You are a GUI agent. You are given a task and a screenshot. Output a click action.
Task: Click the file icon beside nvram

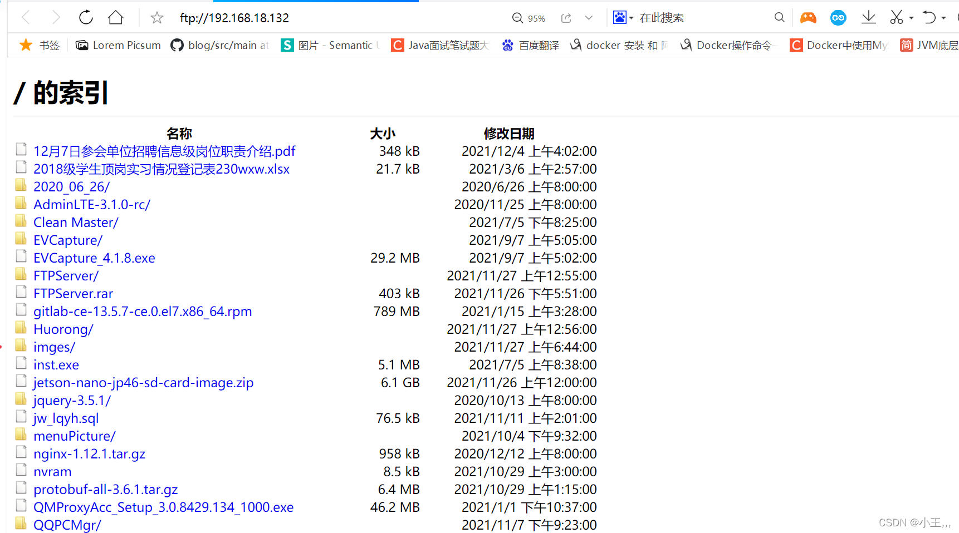[21, 470]
